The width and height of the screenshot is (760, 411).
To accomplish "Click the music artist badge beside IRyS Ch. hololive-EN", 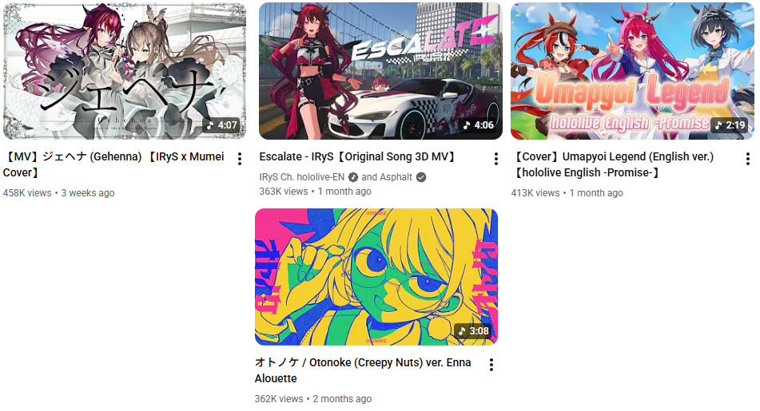I will point(353,177).
